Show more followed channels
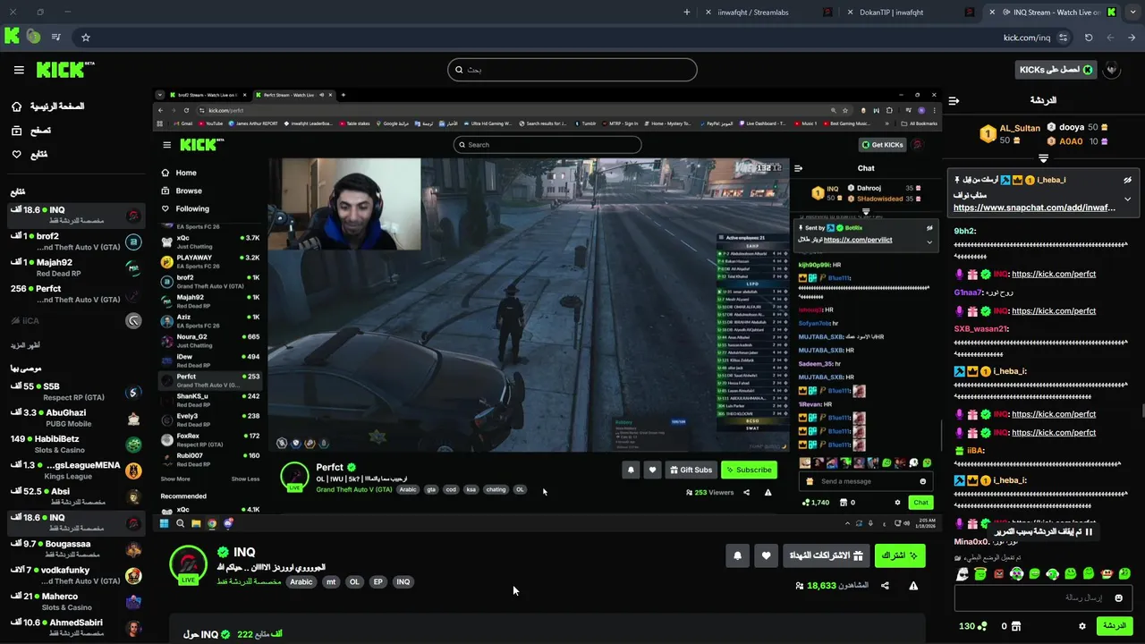1145x644 pixels. [x=25, y=345]
